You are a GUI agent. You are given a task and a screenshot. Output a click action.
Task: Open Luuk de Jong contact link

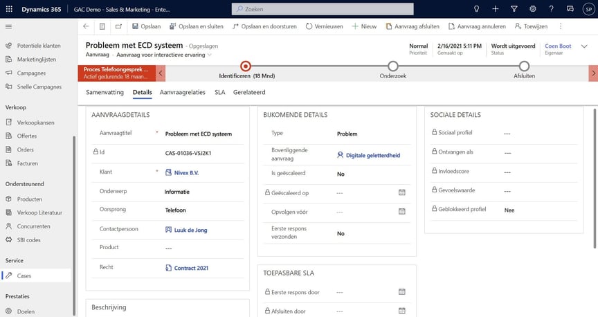pyautogui.click(x=190, y=230)
